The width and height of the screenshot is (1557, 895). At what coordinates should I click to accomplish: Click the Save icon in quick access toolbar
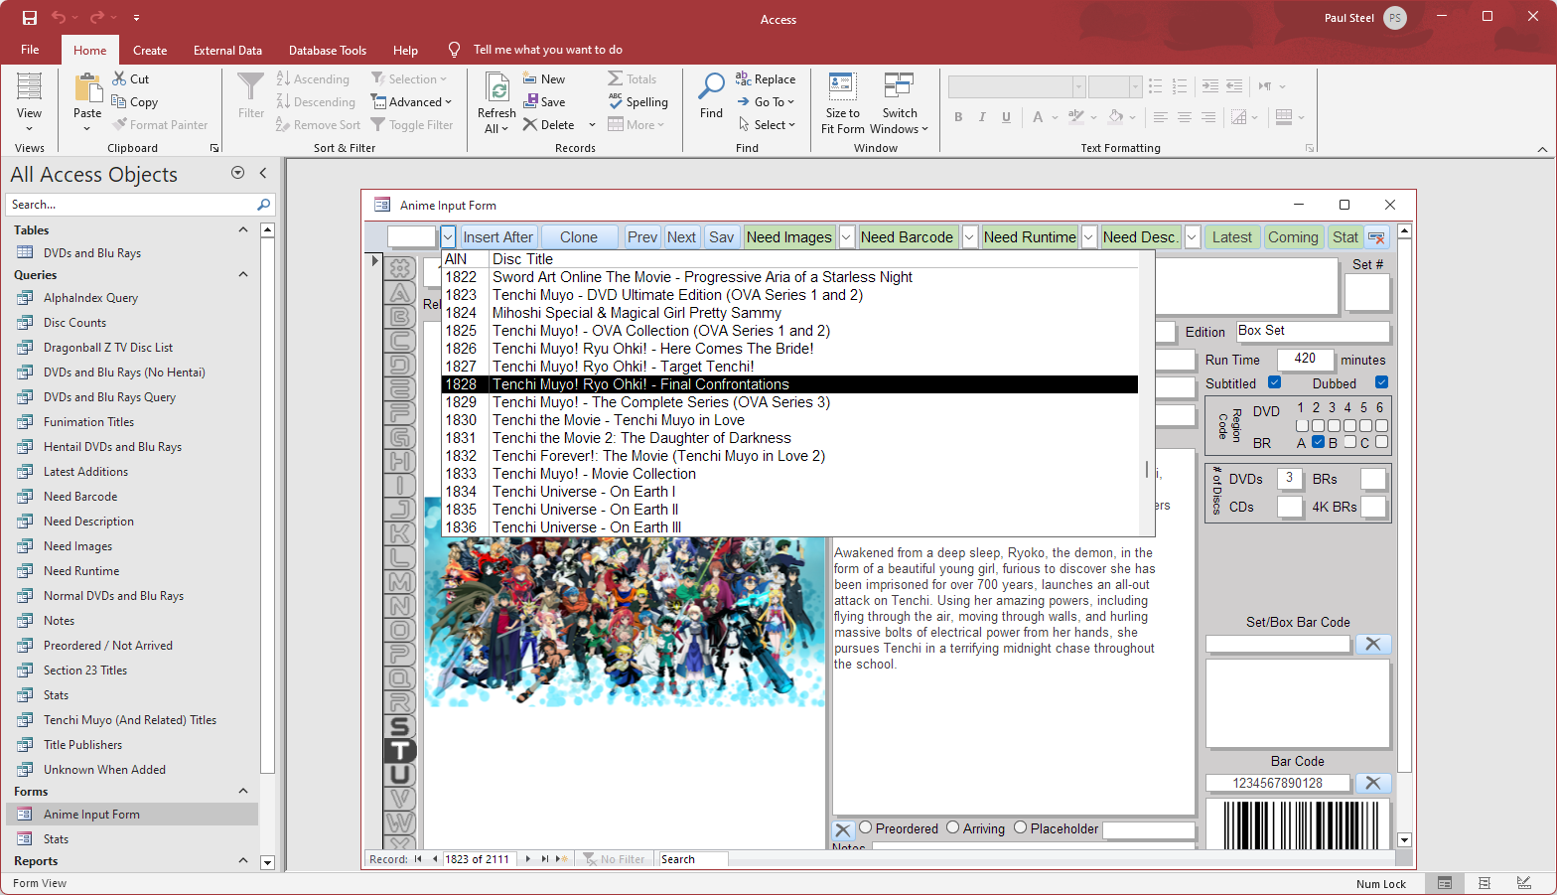30,18
